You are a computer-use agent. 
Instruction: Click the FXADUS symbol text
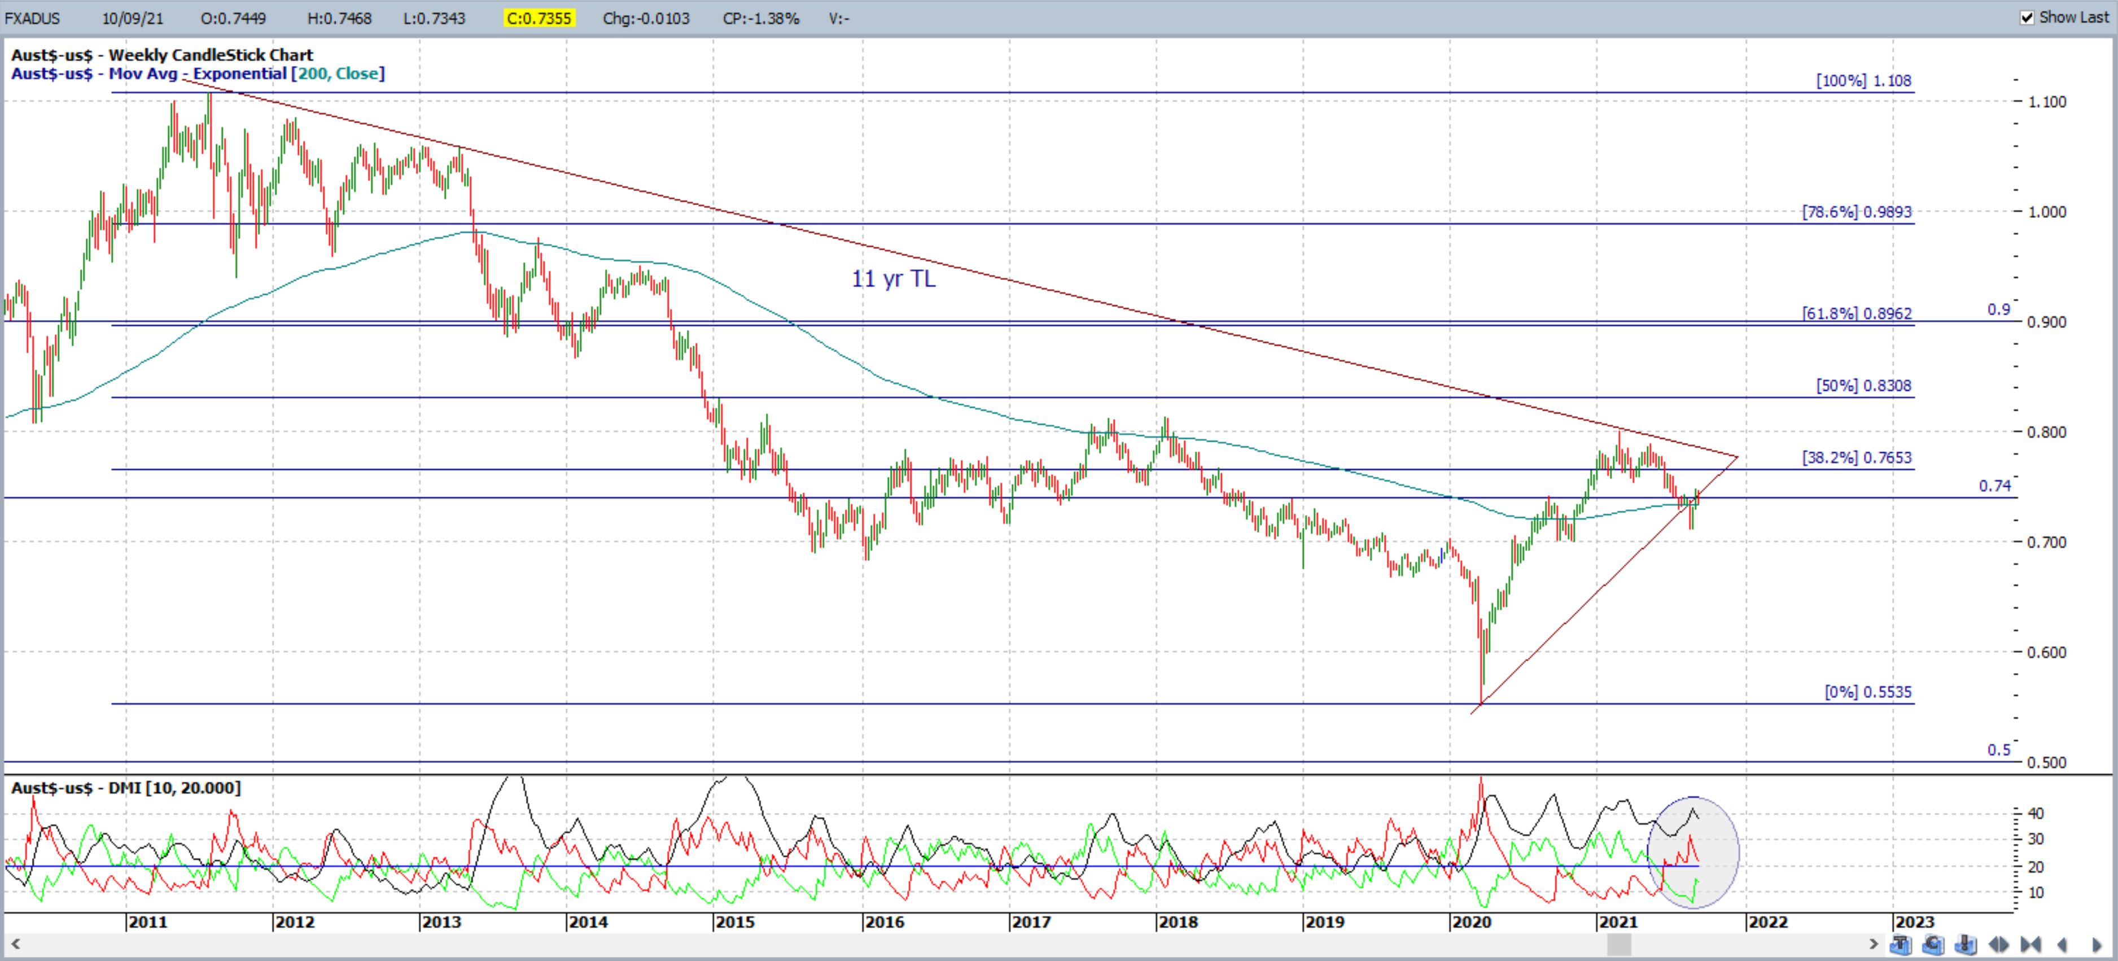tap(33, 18)
